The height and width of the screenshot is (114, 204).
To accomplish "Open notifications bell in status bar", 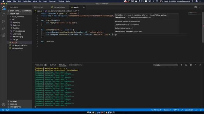I will click(x=201, y=110).
